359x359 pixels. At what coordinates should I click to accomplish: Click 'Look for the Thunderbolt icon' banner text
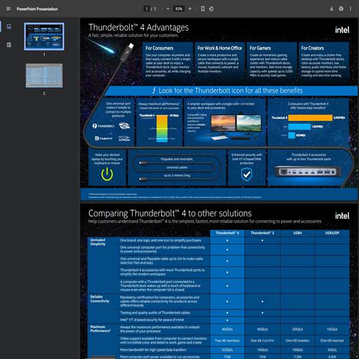pyautogui.click(x=230, y=91)
